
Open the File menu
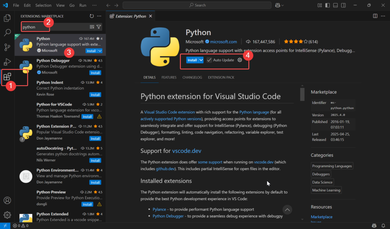click(16, 5)
